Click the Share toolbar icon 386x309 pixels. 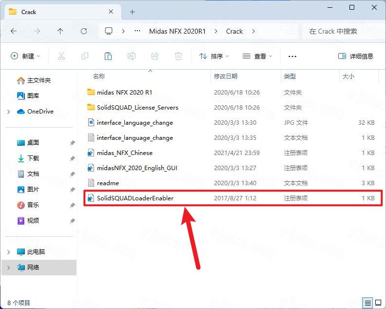point(155,56)
